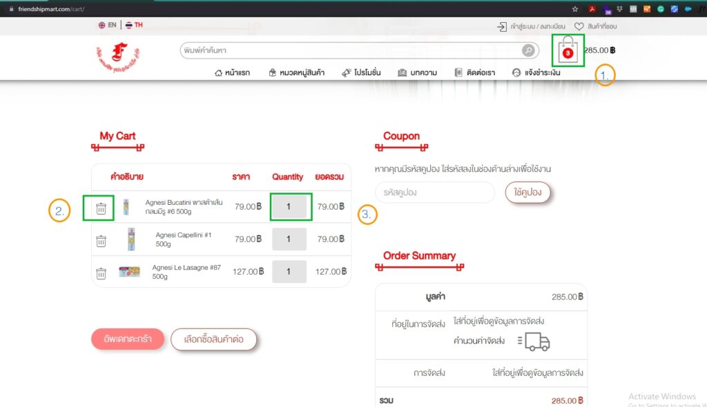
Task: Click เลือกซื้อสินค้าต่อ continue shopping button
Action: 213,339
